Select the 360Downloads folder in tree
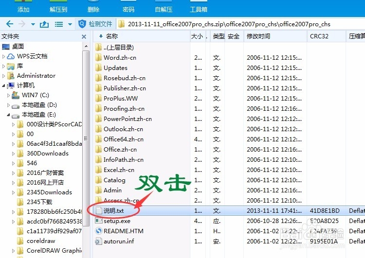 (48, 154)
